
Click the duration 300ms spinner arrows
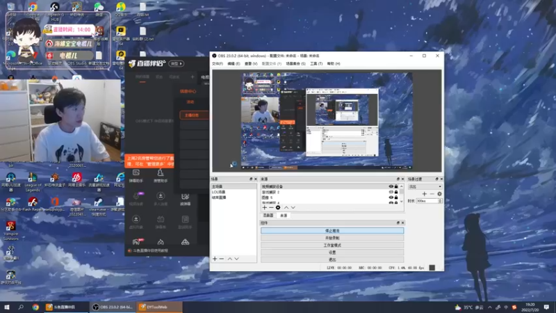[x=440, y=201]
